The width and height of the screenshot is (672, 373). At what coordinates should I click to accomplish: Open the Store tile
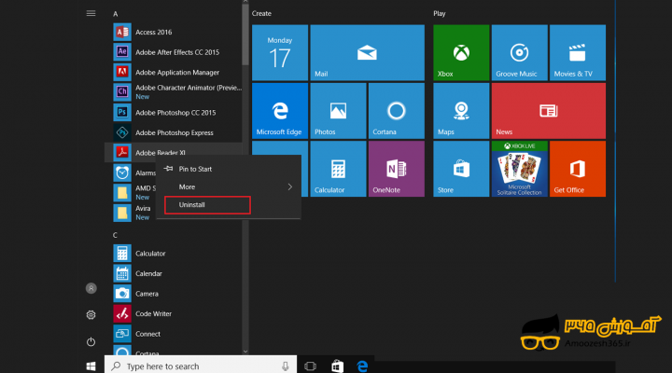[461, 169]
